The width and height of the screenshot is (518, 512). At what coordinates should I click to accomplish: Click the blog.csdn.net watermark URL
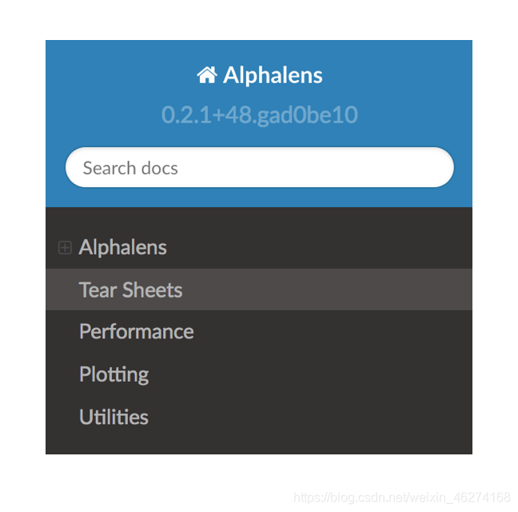point(402,498)
